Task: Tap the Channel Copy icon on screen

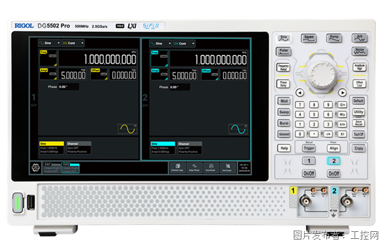Action: coord(177,167)
